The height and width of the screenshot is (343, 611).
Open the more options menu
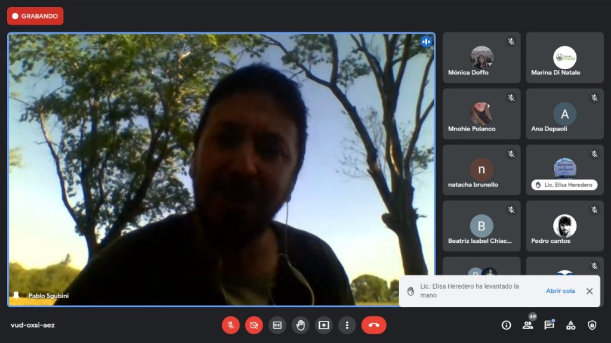347,325
